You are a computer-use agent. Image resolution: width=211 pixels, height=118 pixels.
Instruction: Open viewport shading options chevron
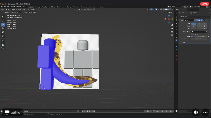point(173,10)
